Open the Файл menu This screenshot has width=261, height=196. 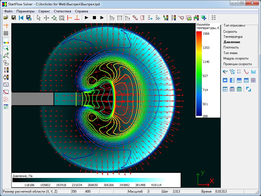tap(8, 11)
